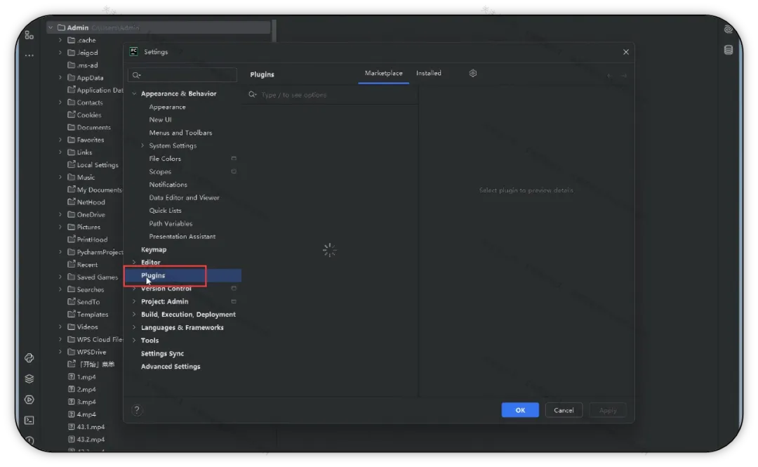Click the File Colors project-level marker icon
This screenshot has width=758, height=467.
point(234,159)
